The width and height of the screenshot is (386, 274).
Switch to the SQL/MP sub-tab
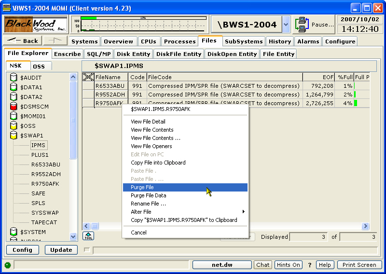99,54
